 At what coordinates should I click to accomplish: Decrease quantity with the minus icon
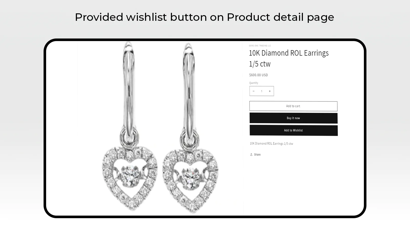tap(253, 91)
